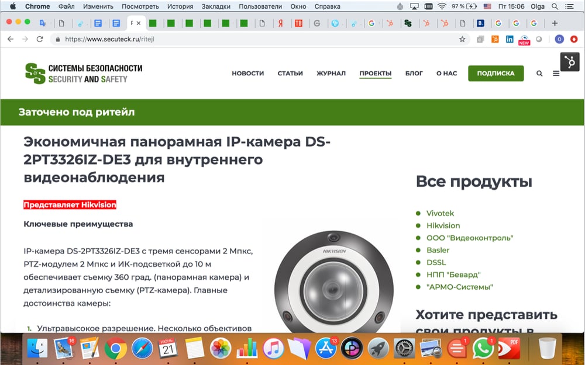Viewport: 585px width, 365px height.
Task: Open the История menu in menu bar
Action: [180, 6]
